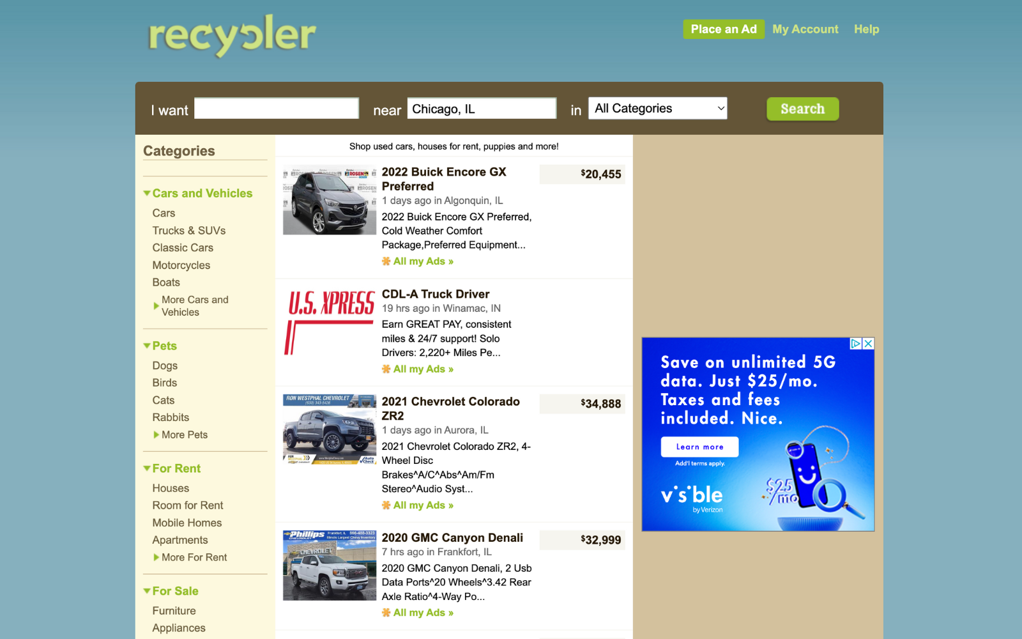Image resolution: width=1022 pixels, height=639 pixels.
Task: Browse the Motorcycles category
Action: [181, 265]
